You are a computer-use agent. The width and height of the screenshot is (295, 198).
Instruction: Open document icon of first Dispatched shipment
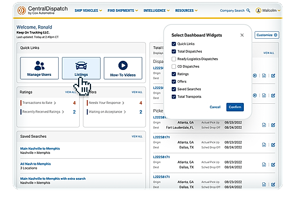pyautogui.click(x=264, y=75)
